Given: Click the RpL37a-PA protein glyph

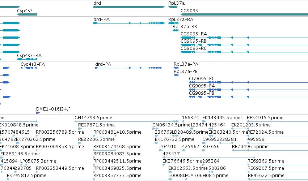Looking at the screenshot, I should point(176,68).
